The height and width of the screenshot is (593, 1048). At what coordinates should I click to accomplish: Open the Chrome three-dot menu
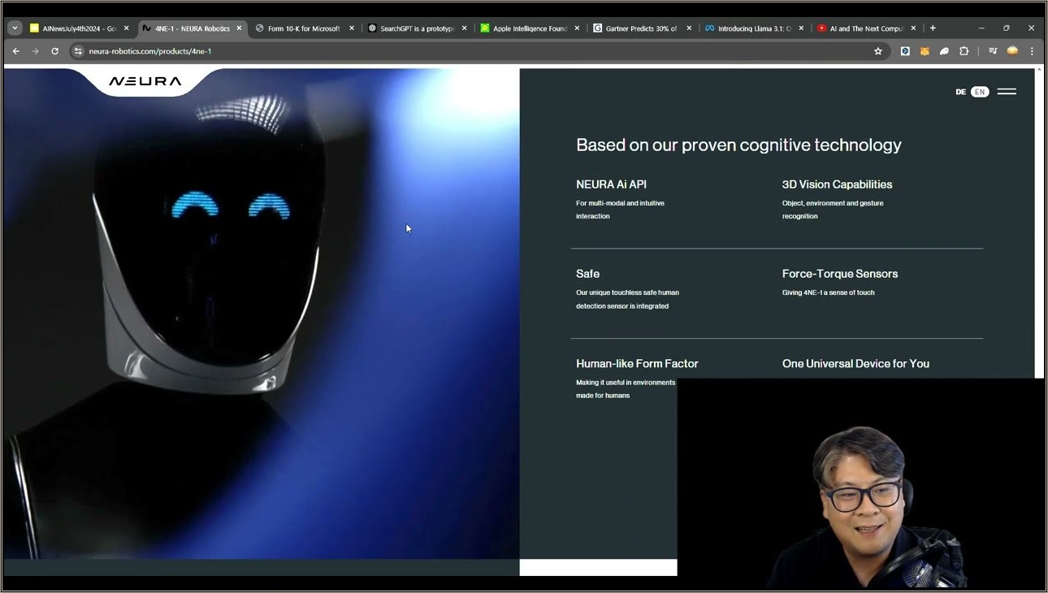[x=1032, y=51]
